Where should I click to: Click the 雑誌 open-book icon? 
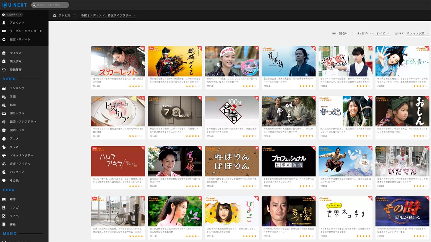tap(4, 199)
